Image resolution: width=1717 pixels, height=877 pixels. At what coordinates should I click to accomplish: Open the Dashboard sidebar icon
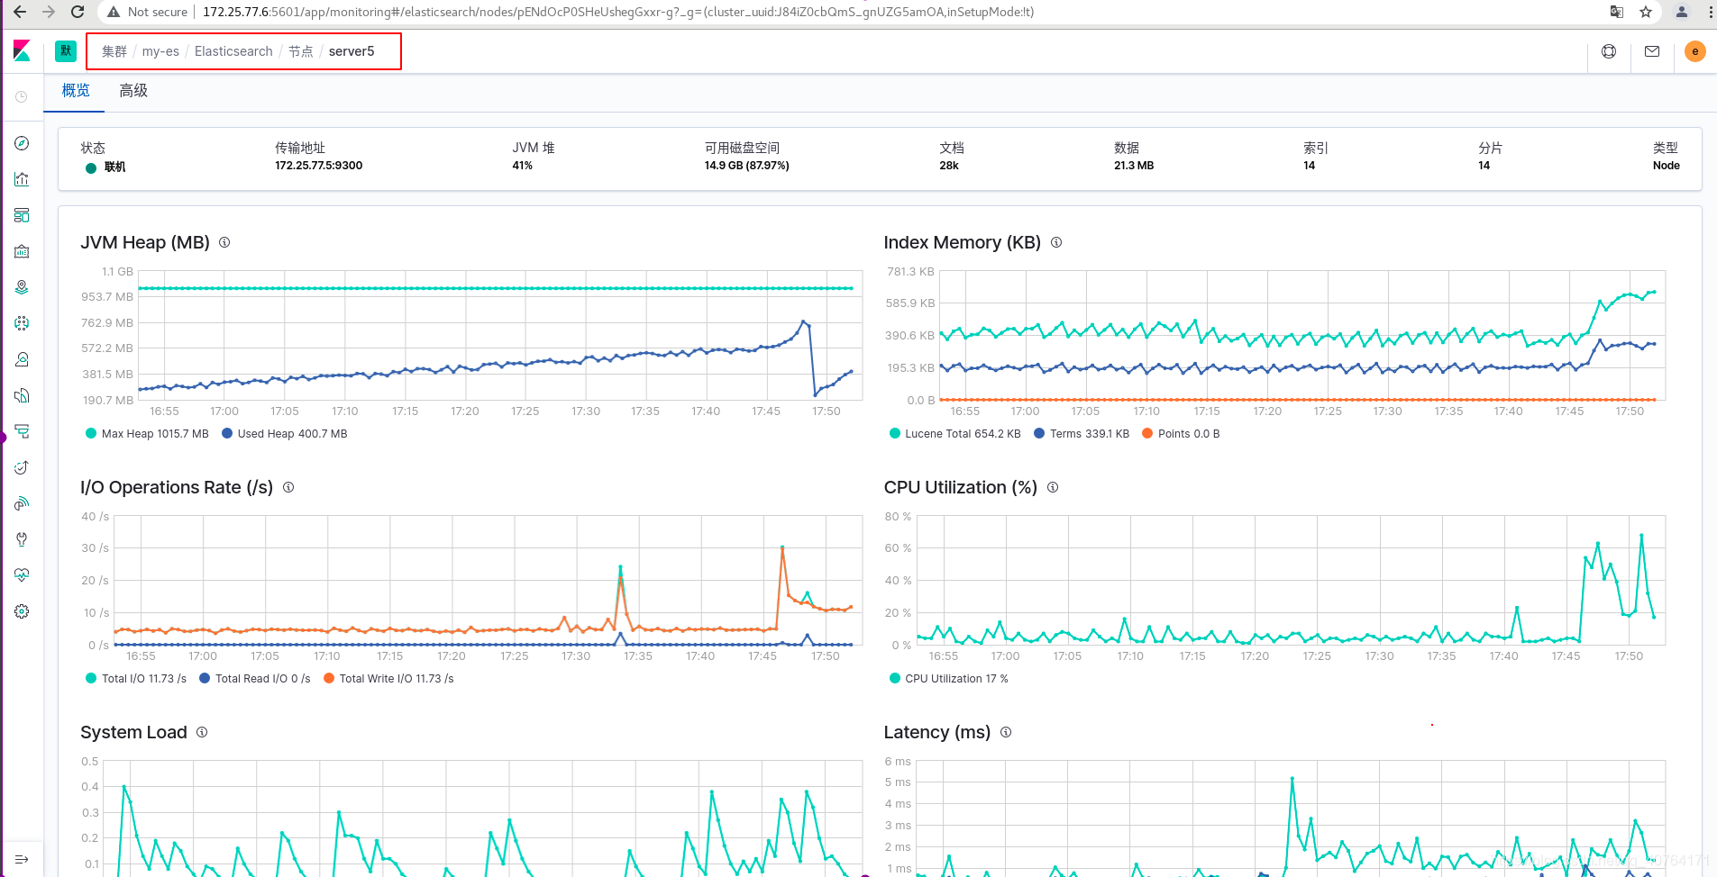22,215
